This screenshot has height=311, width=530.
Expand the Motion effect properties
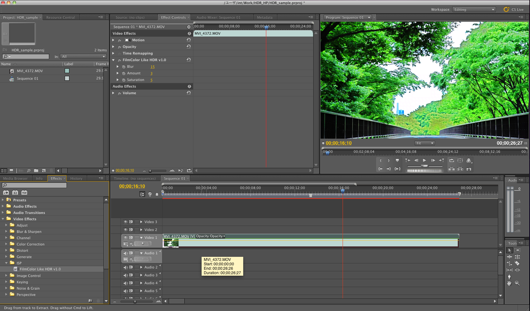coord(113,40)
